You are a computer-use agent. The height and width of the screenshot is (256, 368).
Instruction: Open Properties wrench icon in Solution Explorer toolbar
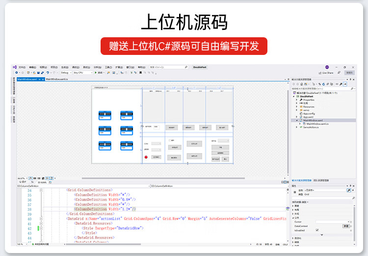click(340, 84)
